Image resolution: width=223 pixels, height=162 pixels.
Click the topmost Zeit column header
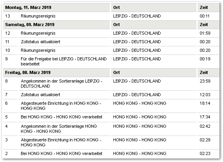[204, 7]
